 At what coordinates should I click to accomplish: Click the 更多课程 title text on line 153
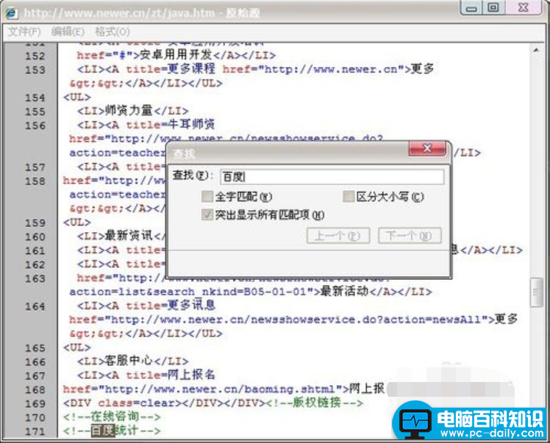pyautogui.click(x=191, y=68)
